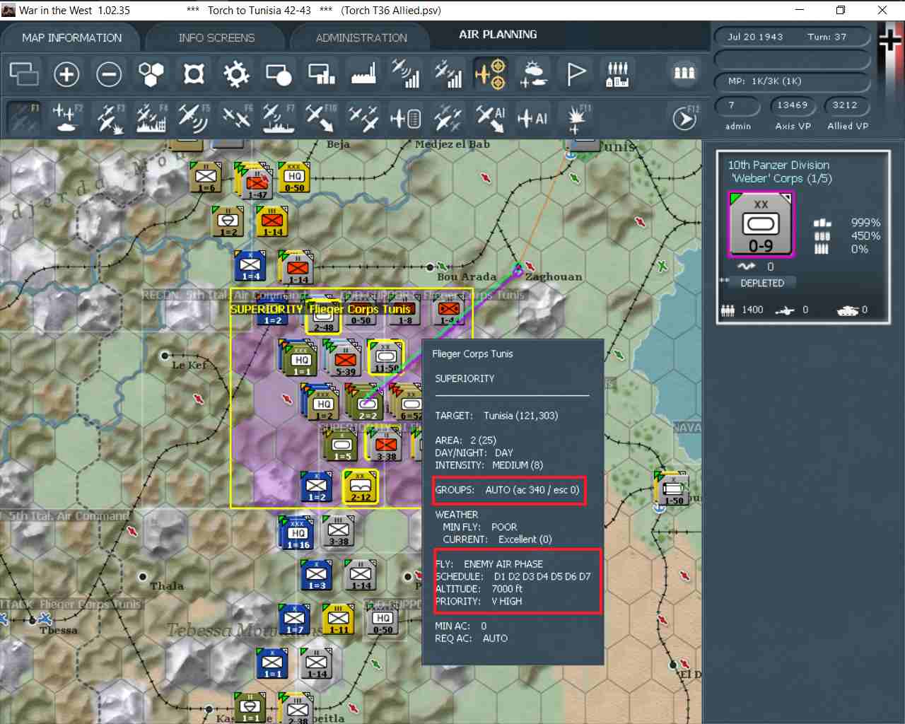Toggle the air directive targets icon
The image size is (905, 724).
point(491,74)
